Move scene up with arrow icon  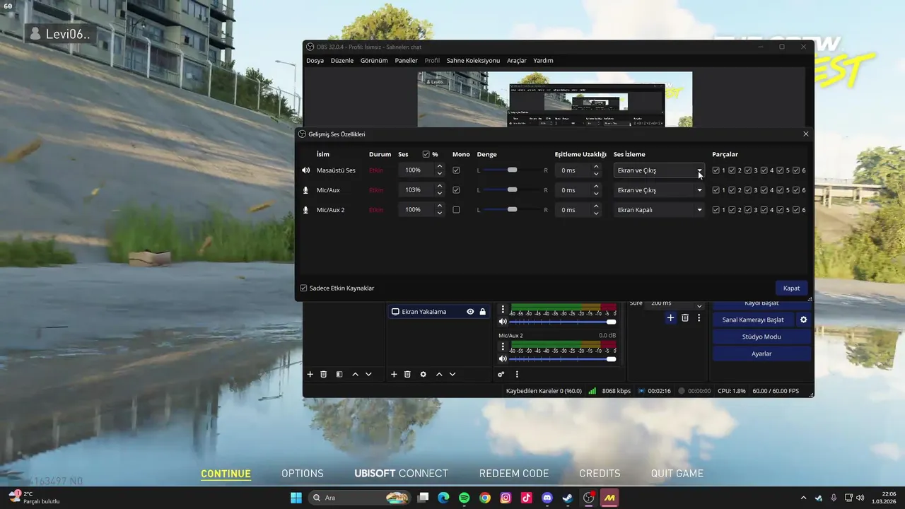pyautogui.click(x=355, y=374)
